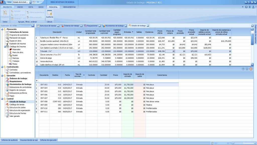Pin the Explorador de vistas panel
The image size is (257, 145).
[33, 26]
